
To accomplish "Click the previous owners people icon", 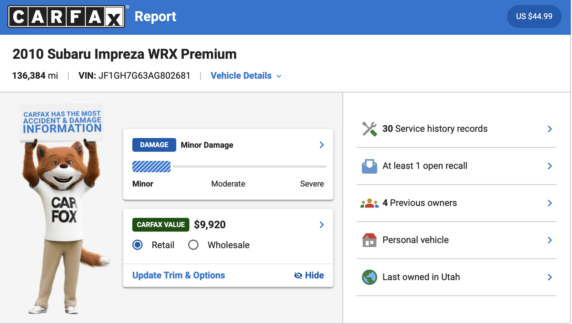I will pos(369,203).
